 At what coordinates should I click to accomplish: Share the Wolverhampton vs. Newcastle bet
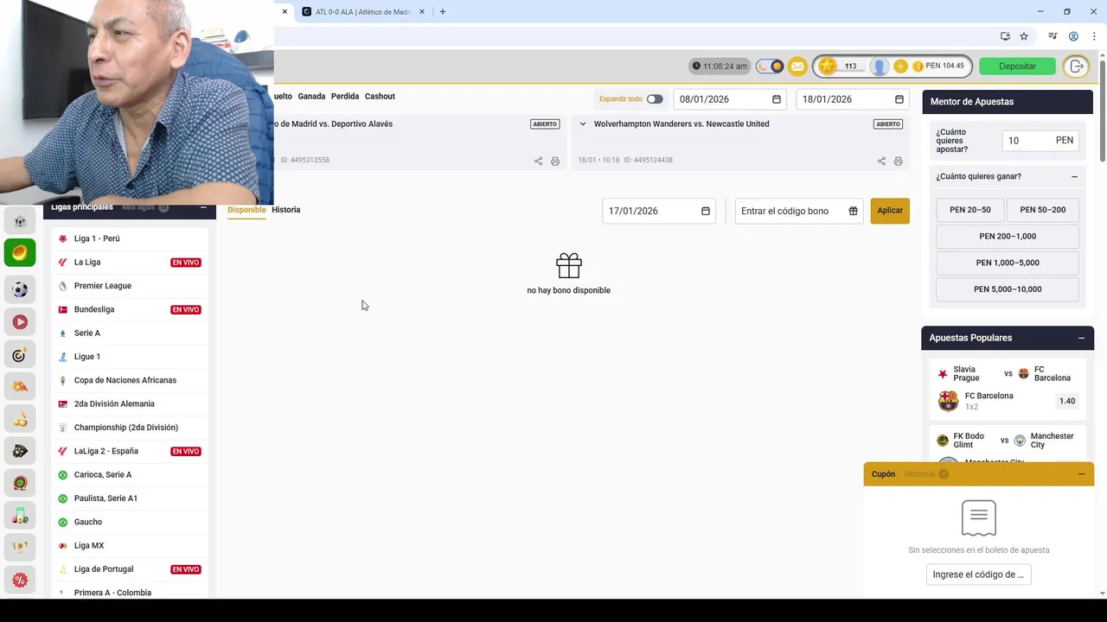pos(881,161)
